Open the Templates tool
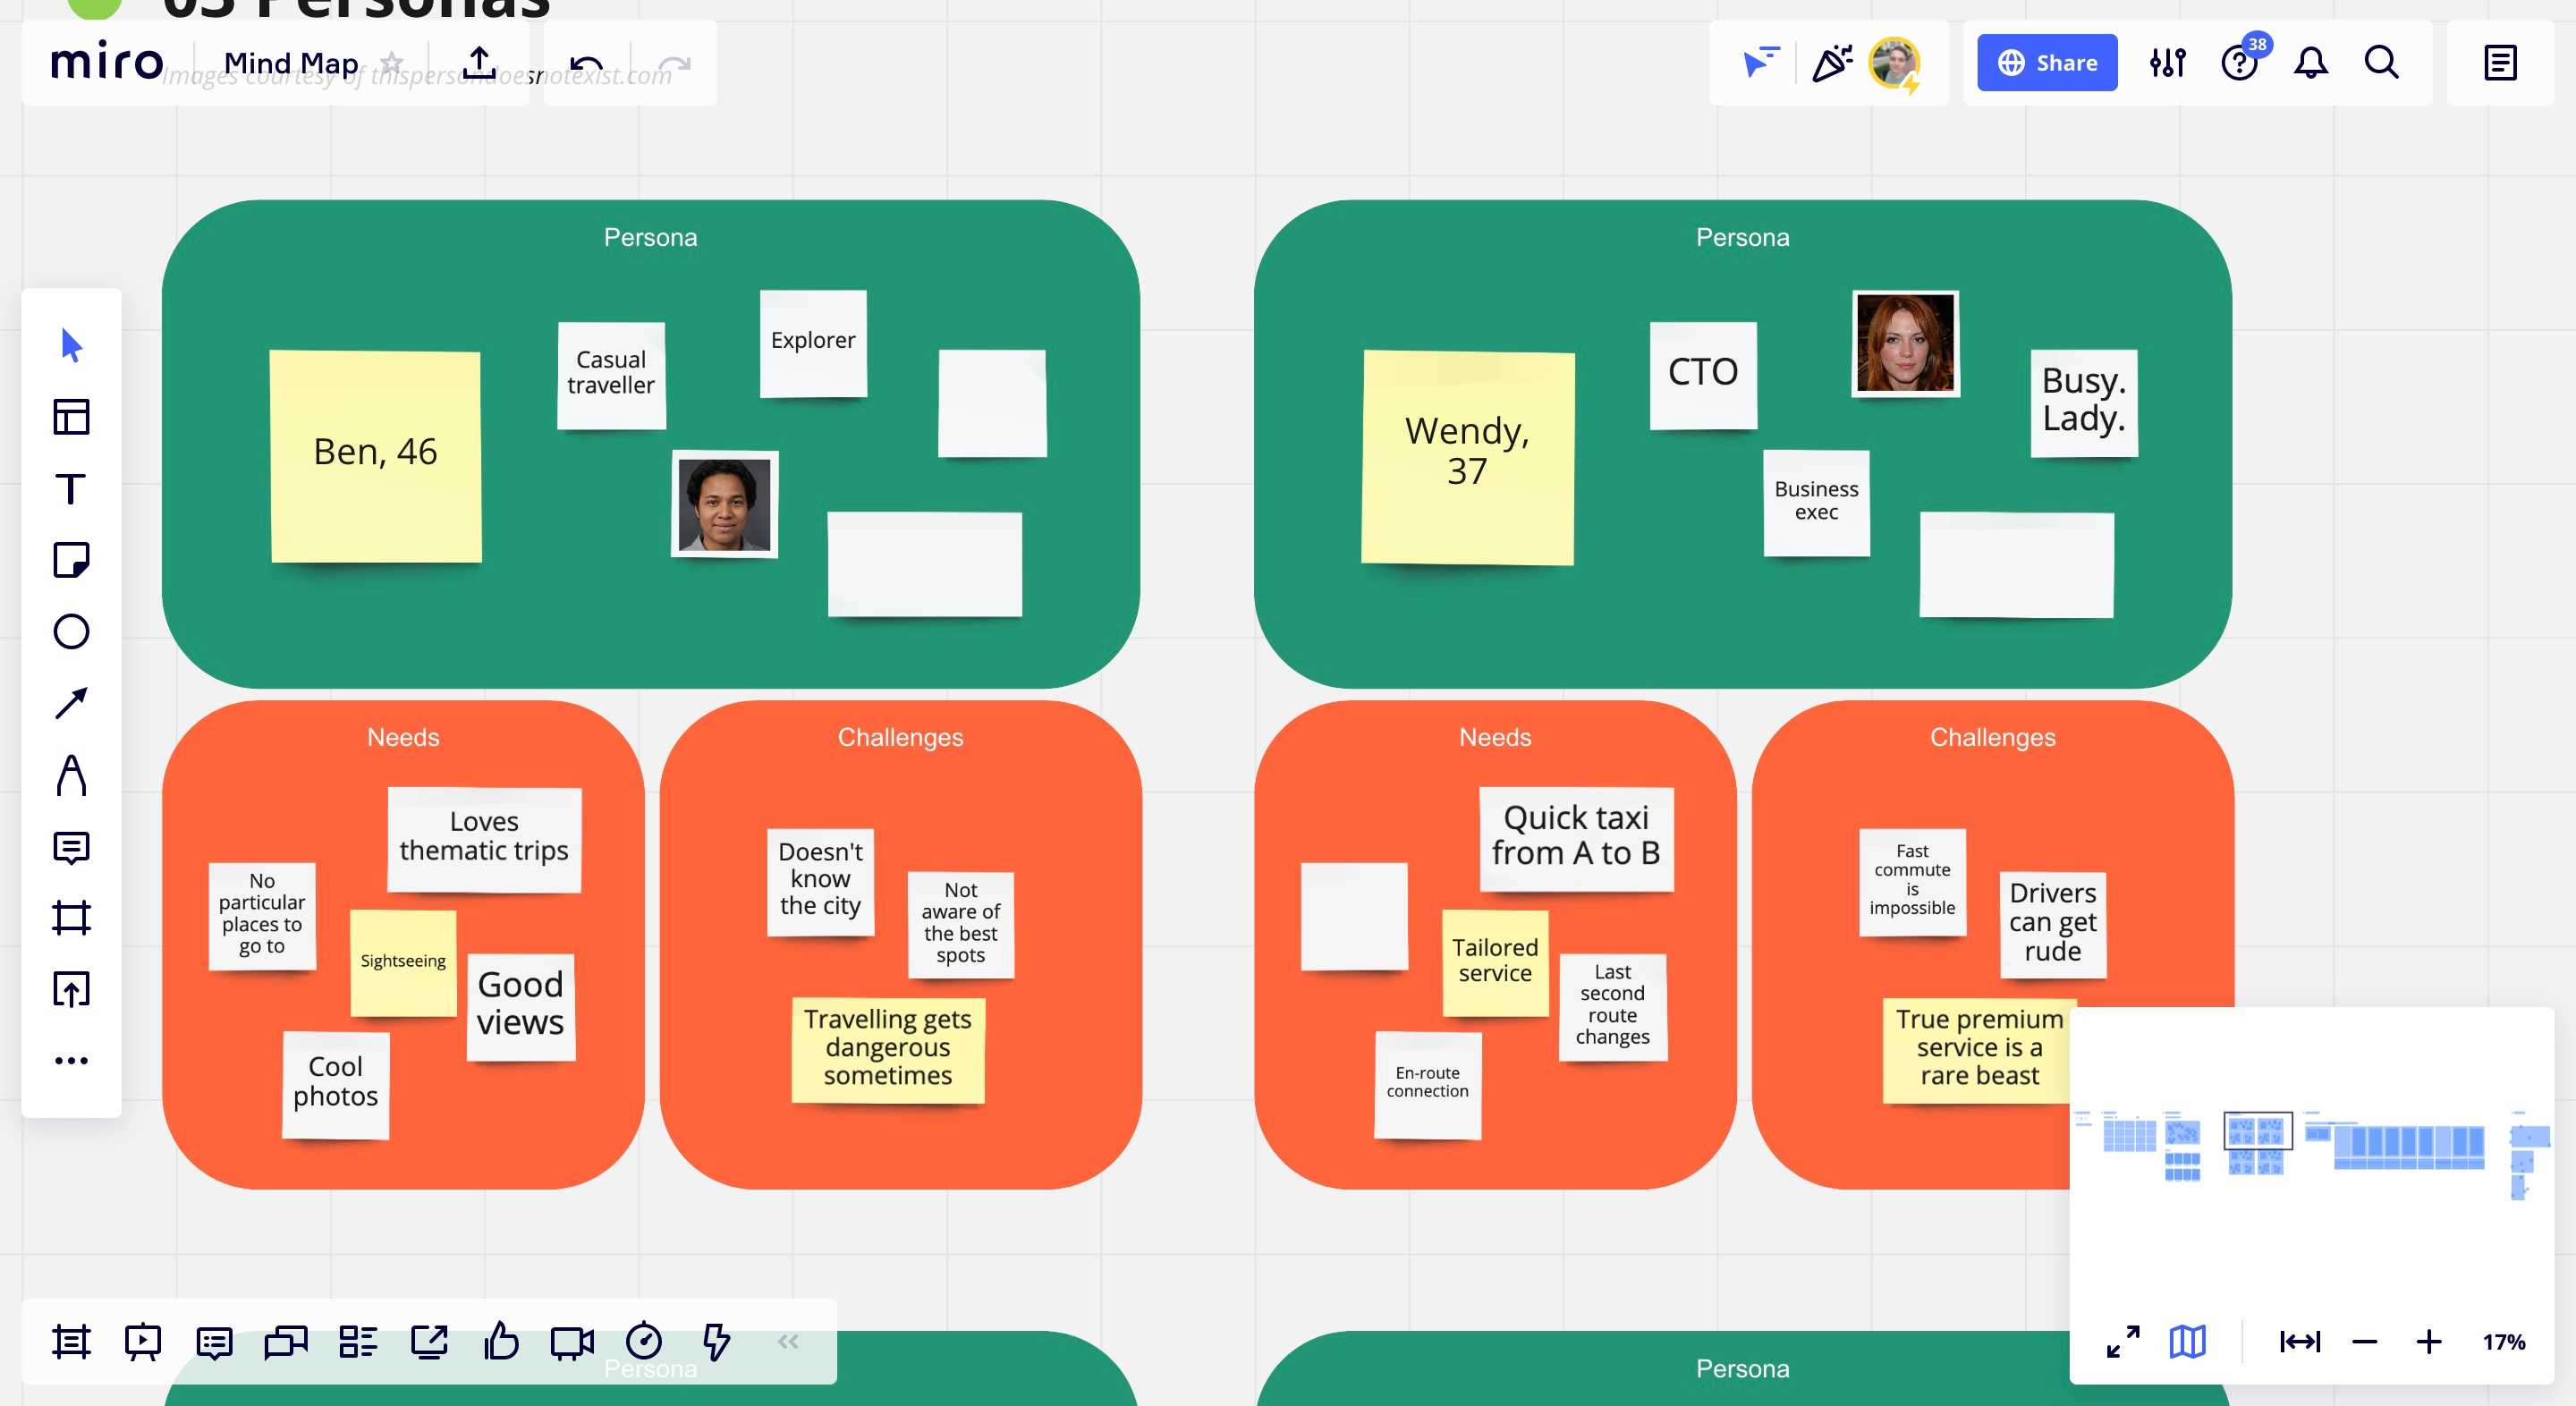This screenshot has height=1406, width=2576. click(x=71, y=417)
